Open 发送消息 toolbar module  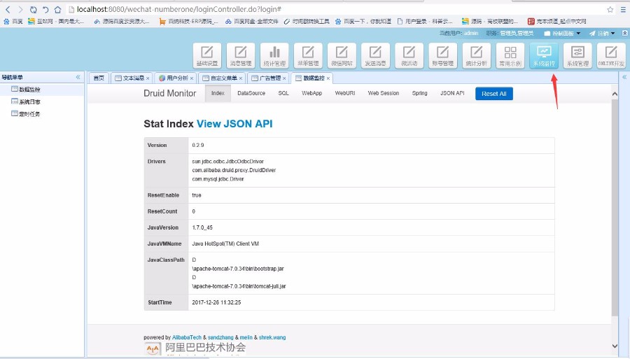click(x=376, y=55)
